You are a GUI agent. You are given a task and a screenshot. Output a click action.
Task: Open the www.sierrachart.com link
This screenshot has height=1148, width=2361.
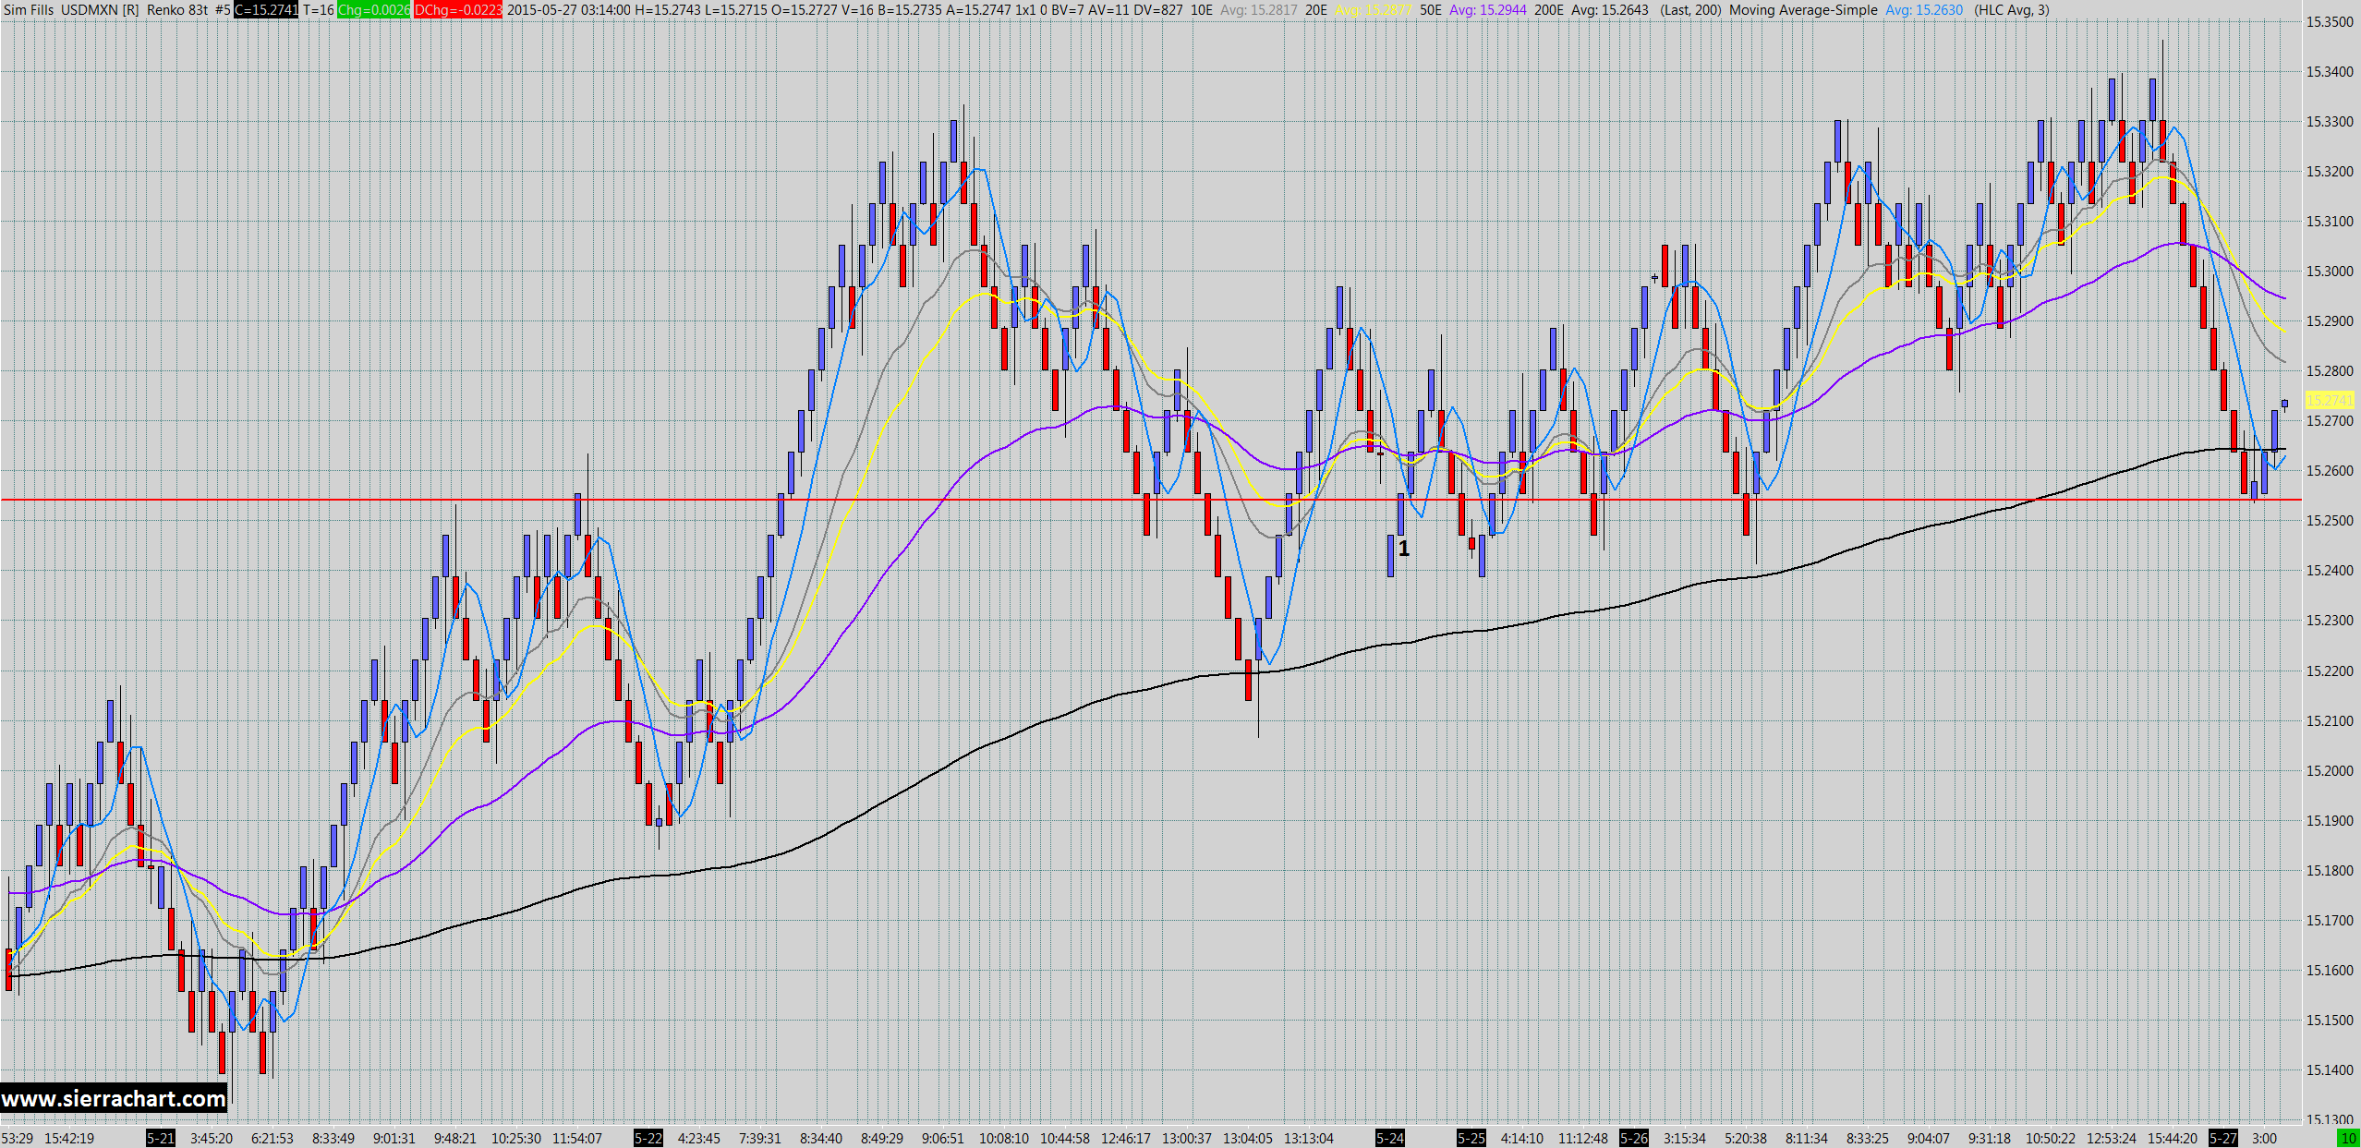point(114,1098)
